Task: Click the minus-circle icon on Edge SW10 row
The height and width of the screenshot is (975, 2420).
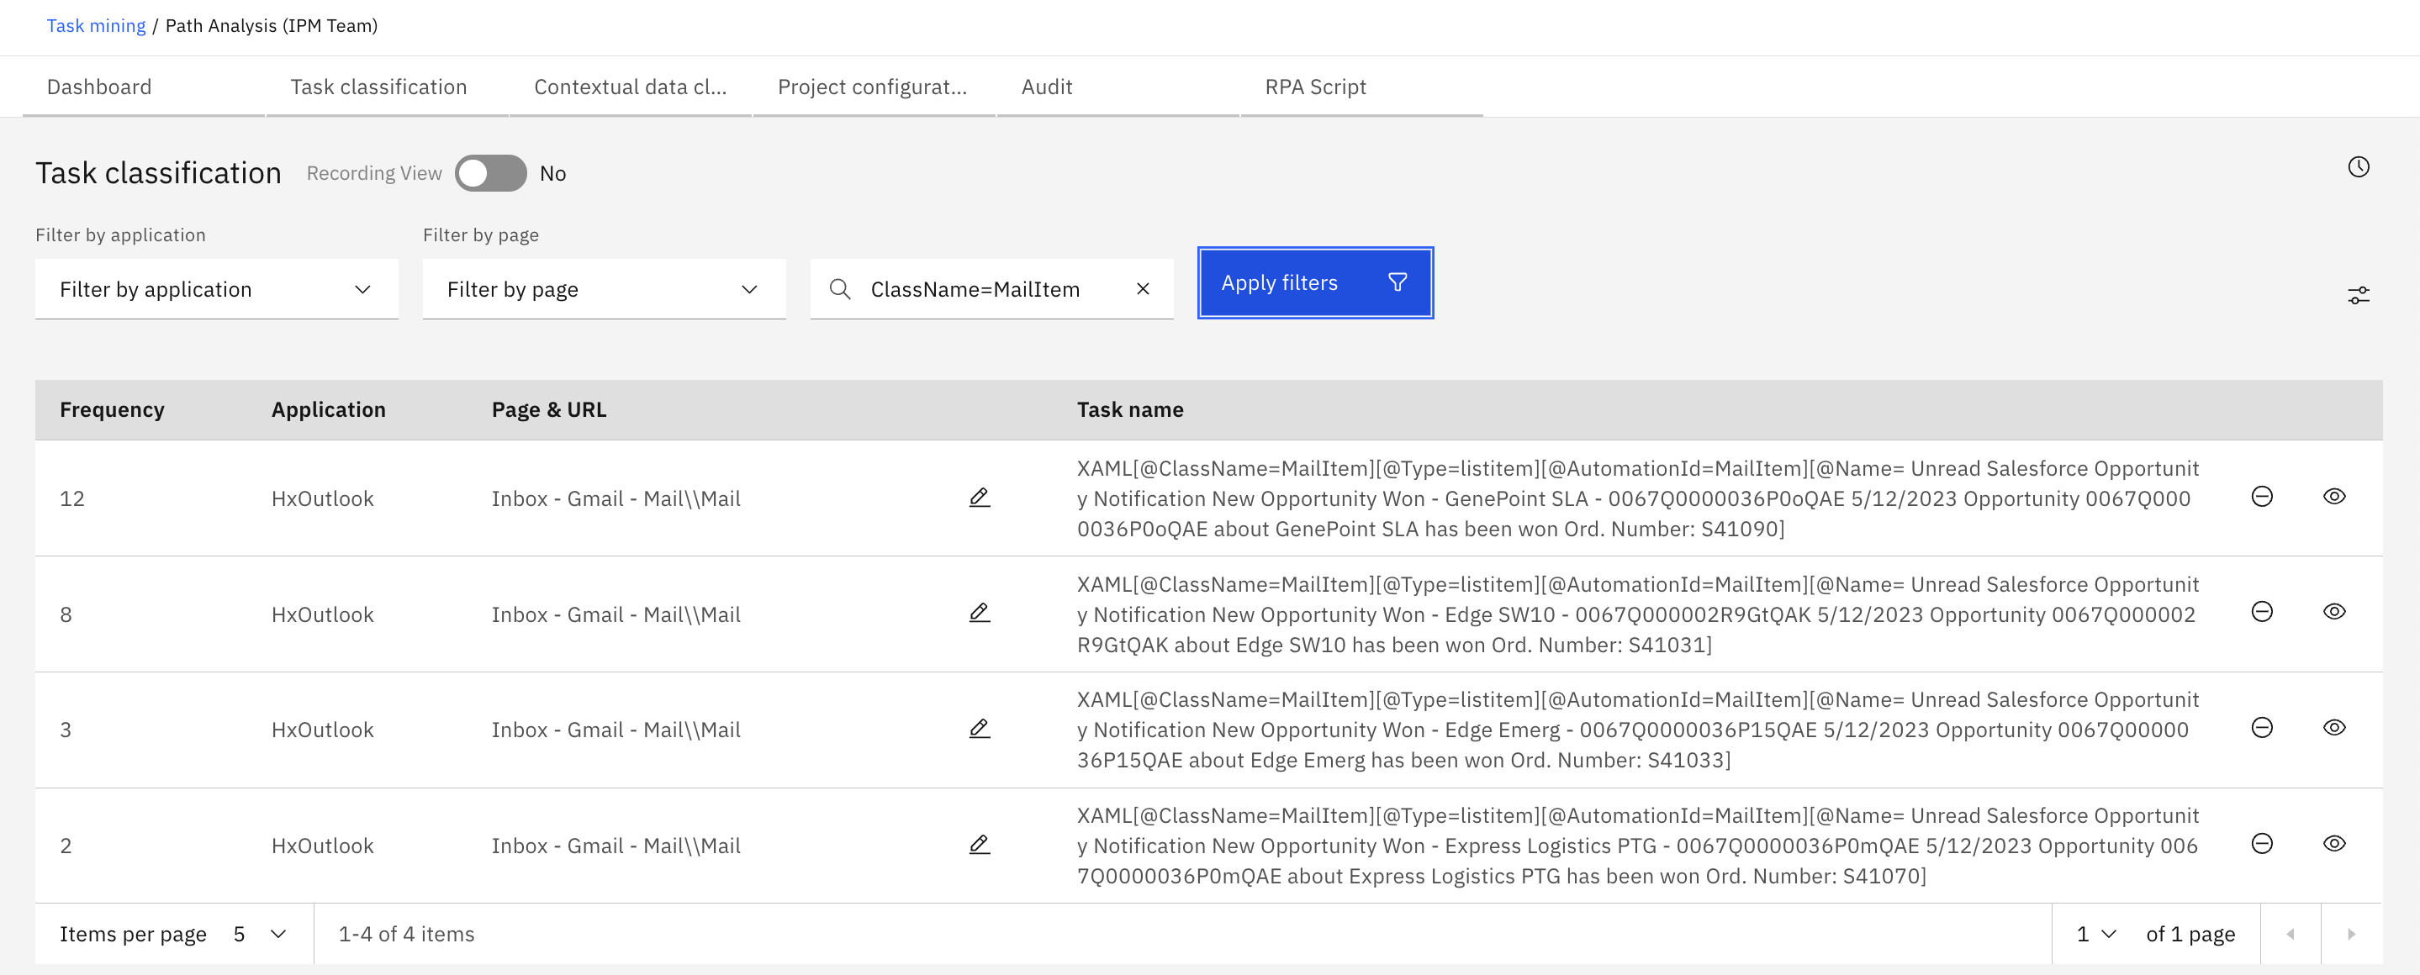Action: click(x=2262, y=613)
